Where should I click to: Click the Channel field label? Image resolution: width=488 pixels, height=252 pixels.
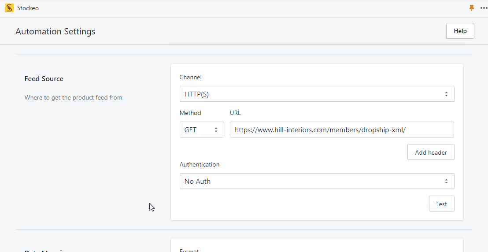coord(190,77)
